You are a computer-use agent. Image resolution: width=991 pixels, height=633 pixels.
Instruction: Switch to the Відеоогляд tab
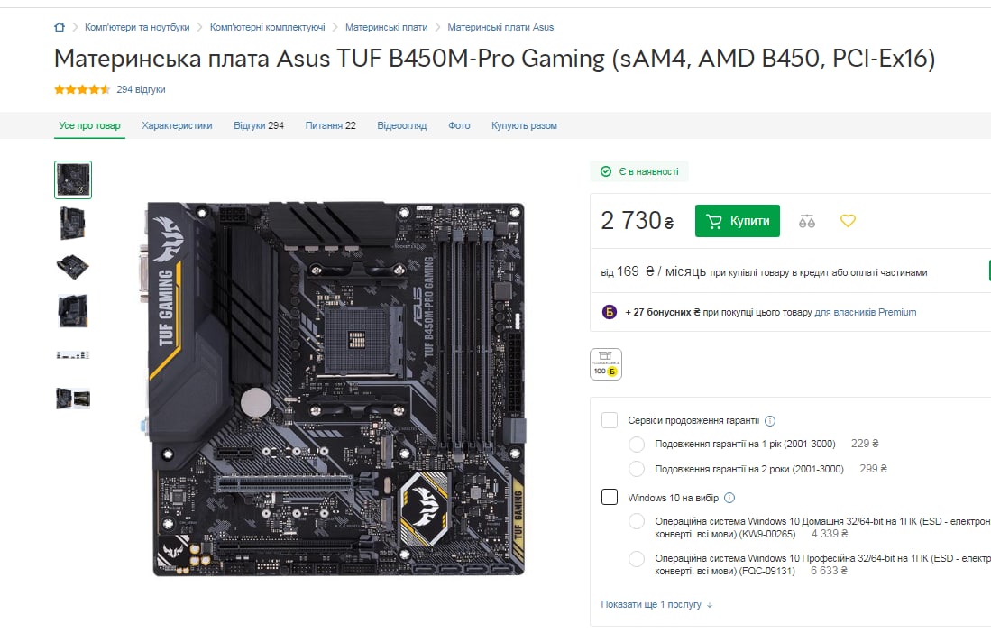(x=402, y=125)
